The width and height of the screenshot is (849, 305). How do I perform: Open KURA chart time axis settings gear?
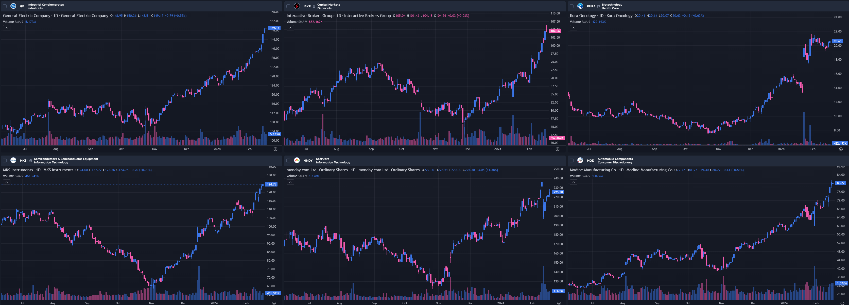point(840,149)
